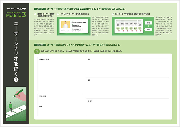The height and width of the screenshot is (127, 180).
Task: Click the green Q circle icon
Action: pyautogui.click(x=37, y=52)
